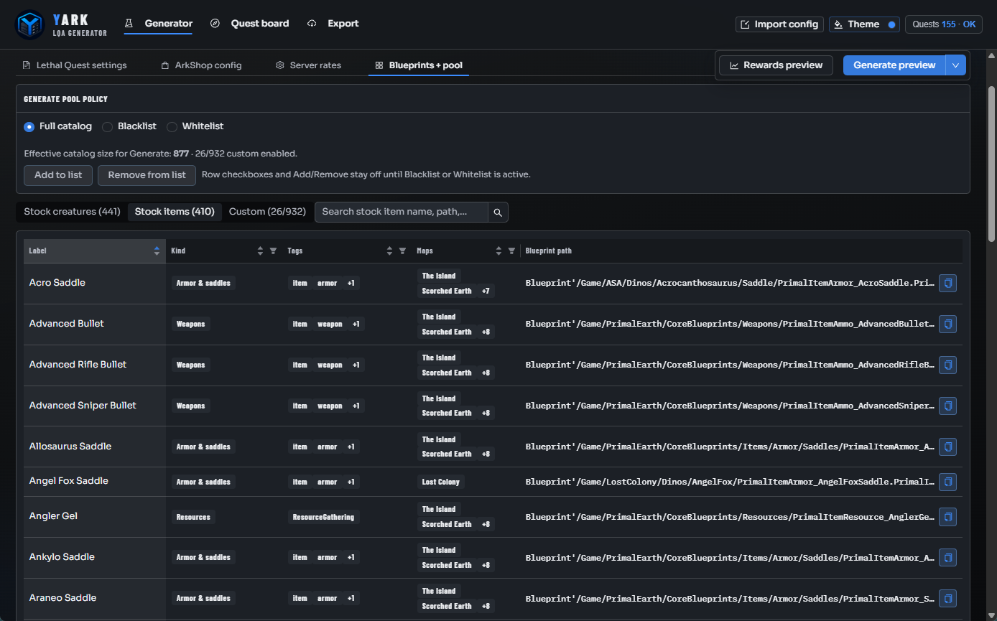
Task: Open the Kind column filter icon
Action: tap(273, 251)
